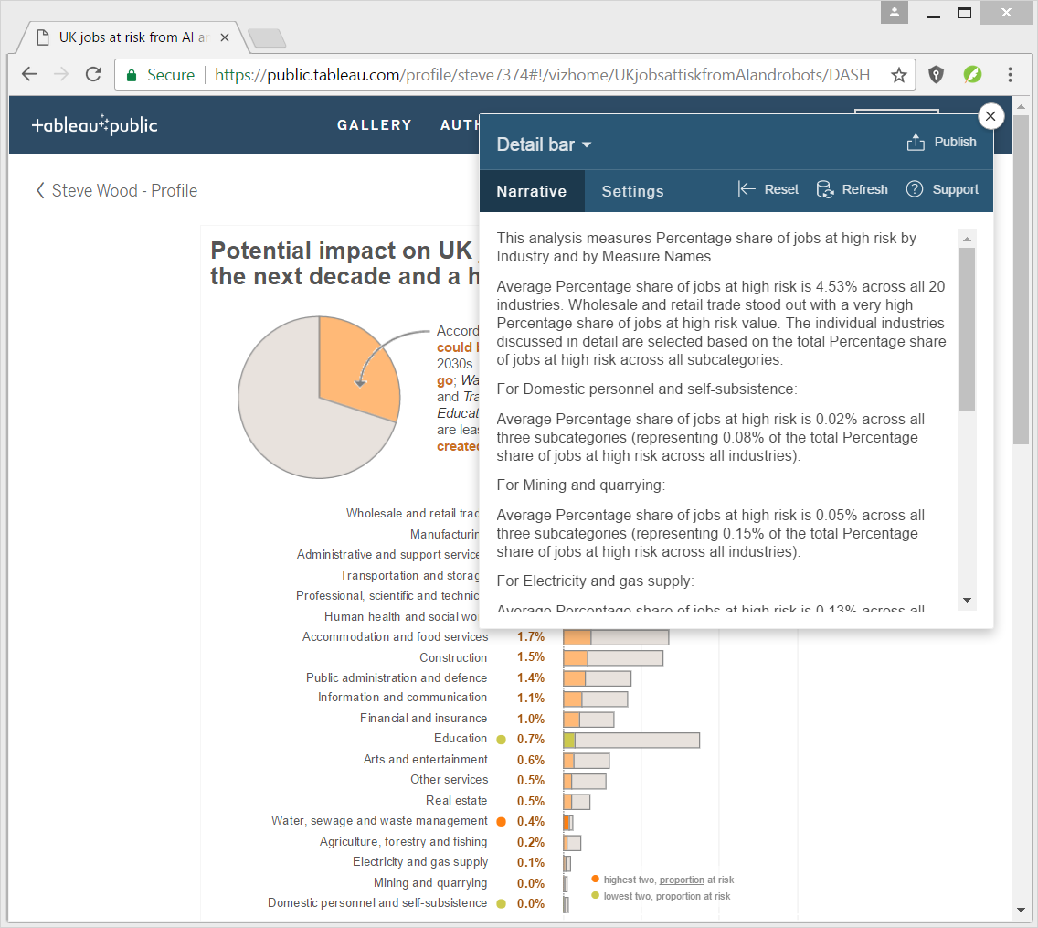1038x928 pixels.
Task: Click the Publish upload icon
Action: point(916,143)
